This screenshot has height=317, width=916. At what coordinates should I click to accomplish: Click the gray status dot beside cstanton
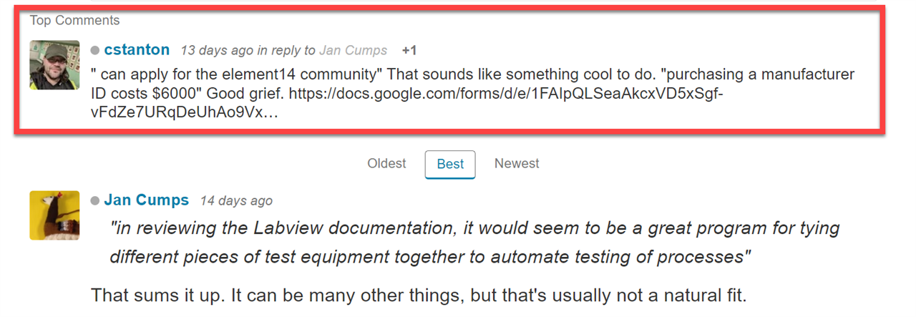click(94, 51)
